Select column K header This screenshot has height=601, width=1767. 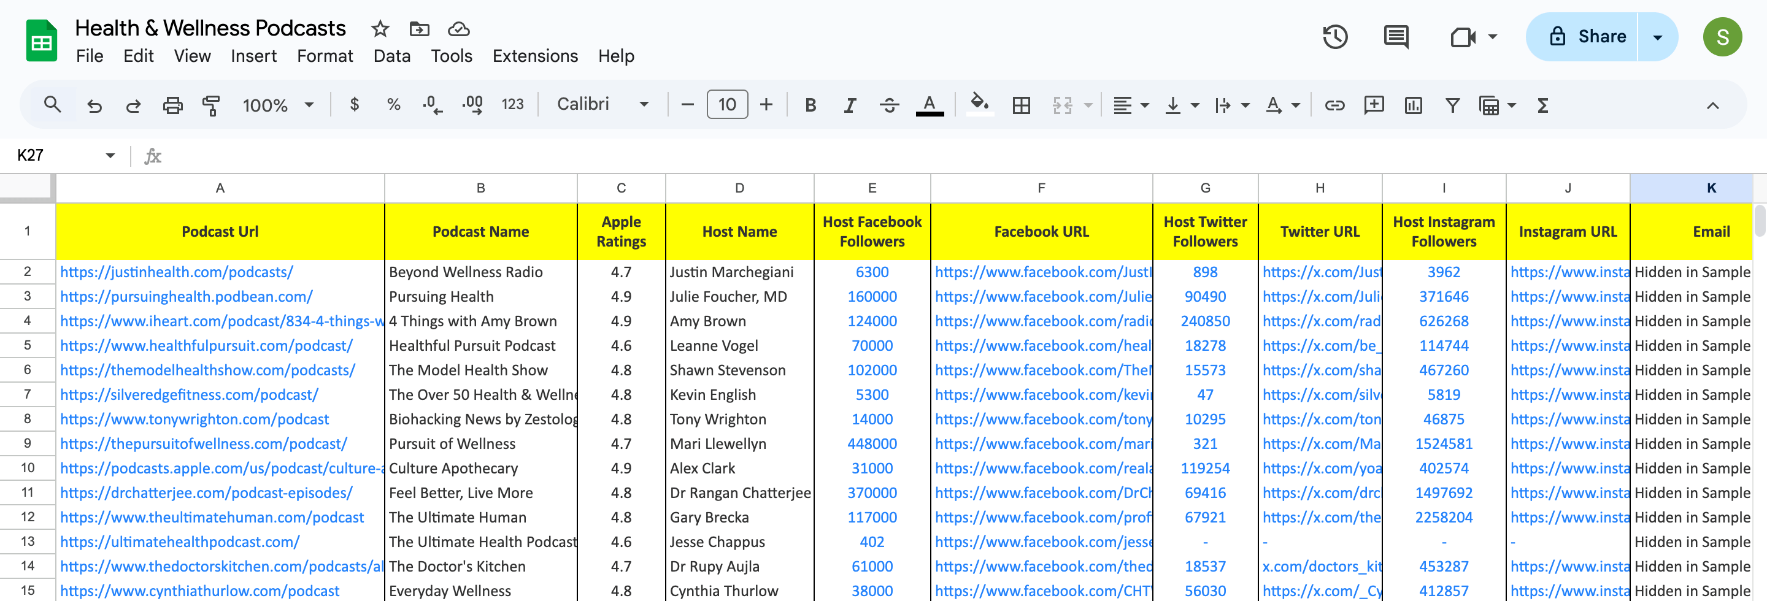coord(1691,188)
